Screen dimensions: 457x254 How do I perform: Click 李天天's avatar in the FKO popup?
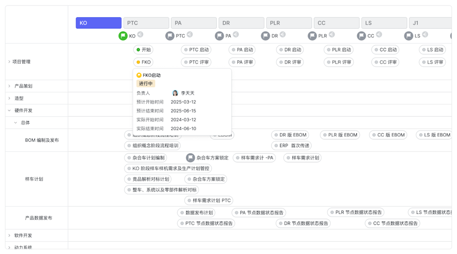click(x=175, y=93)
